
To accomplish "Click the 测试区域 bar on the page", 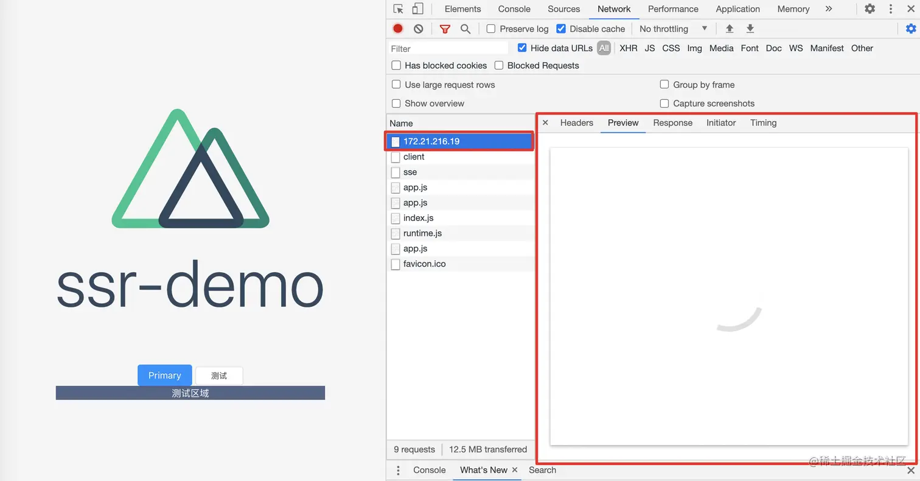I will click(x=190, y=393).
